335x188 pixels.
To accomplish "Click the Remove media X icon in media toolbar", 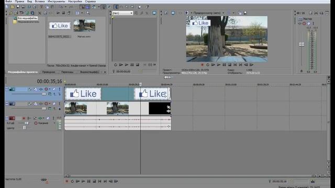I will coord(40,13).
